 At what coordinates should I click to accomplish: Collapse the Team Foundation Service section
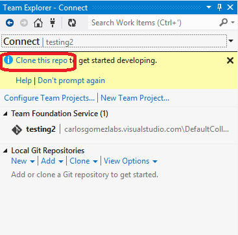pyautogui.click(x=5, y=114)
